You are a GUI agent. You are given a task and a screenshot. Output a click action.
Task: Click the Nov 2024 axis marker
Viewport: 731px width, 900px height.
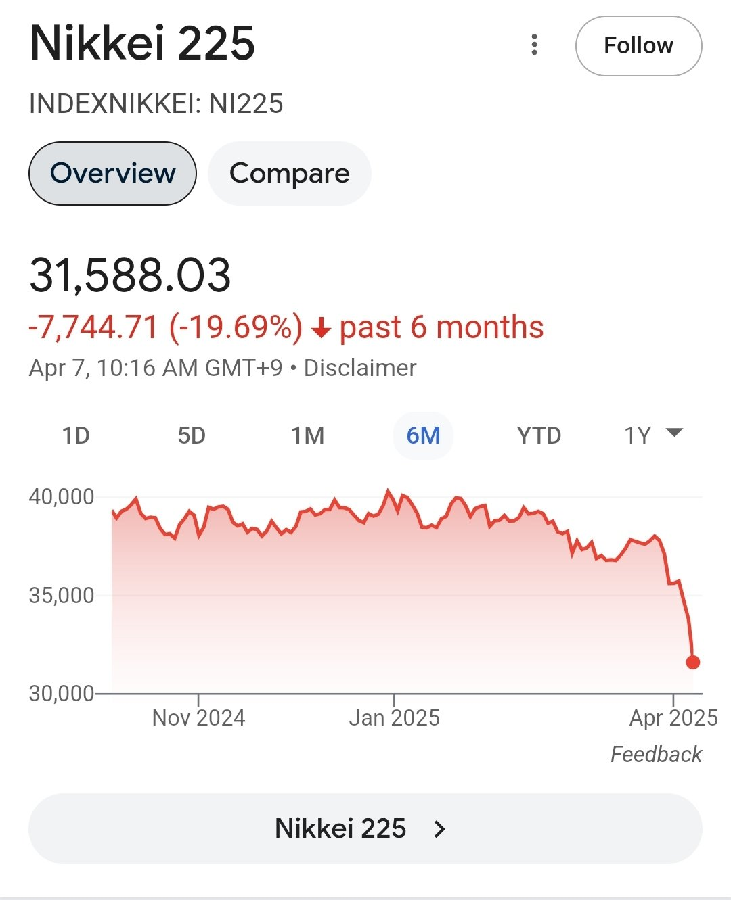point(198,717)
